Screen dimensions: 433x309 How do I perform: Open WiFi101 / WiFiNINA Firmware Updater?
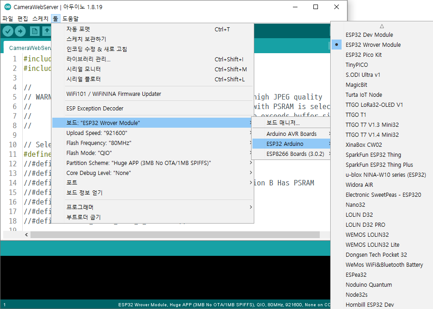pos(153,94)
